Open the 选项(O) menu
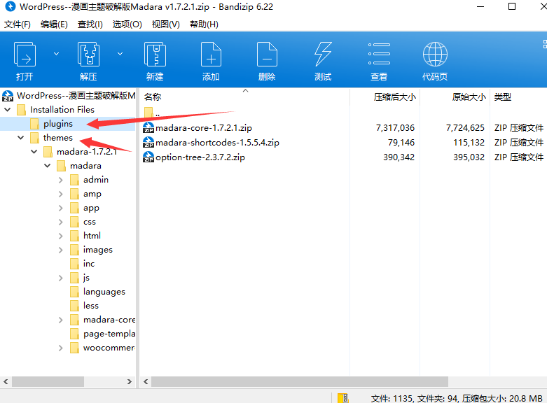Screen dimensions: 547x403 coord(127,24)
